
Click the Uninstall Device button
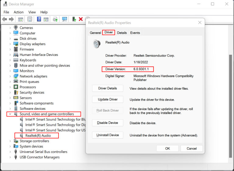(x=108, y=135)
